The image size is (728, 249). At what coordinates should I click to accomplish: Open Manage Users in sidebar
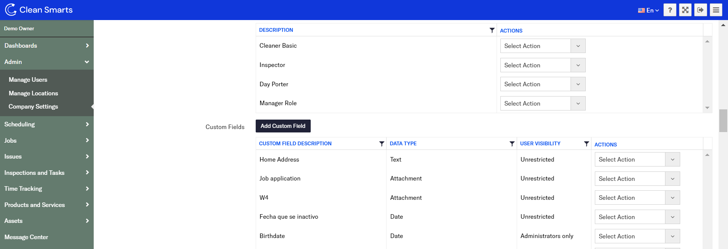tap(28, 80)
